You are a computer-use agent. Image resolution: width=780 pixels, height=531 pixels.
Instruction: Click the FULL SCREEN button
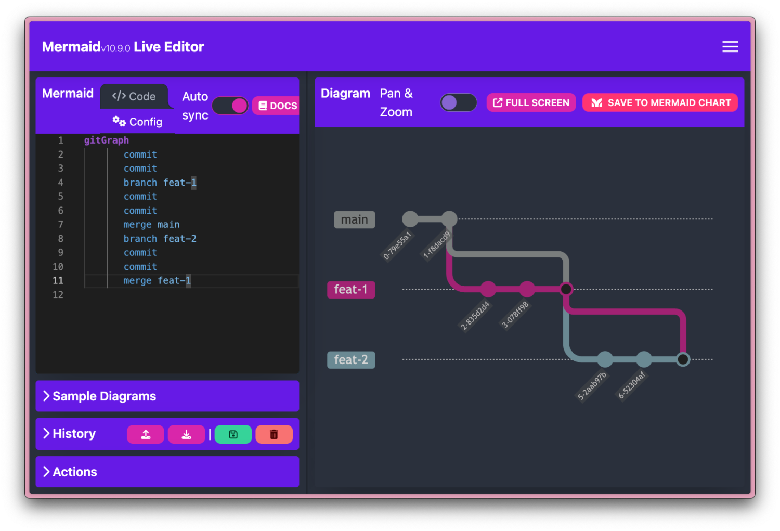click(x=531, y=103)
